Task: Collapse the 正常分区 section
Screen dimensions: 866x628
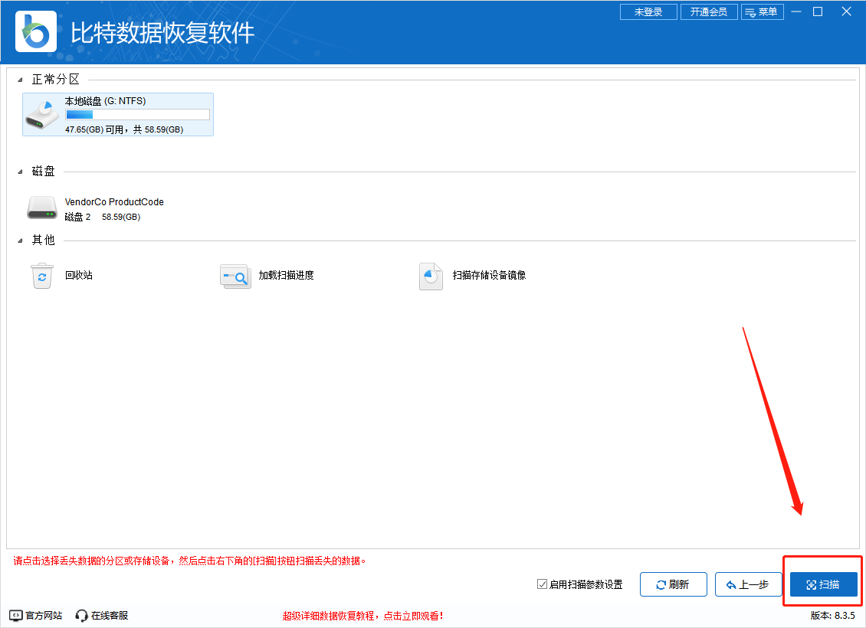Action: [x=21, y=80]
